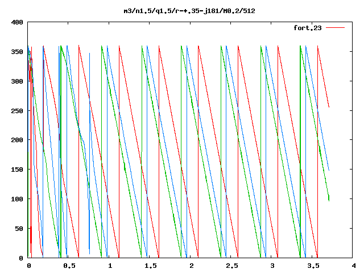This screenshot has height=273, width=364.
Task: Click the y-axis label 250
Action: pyautogui.click(x=17, y=111)
